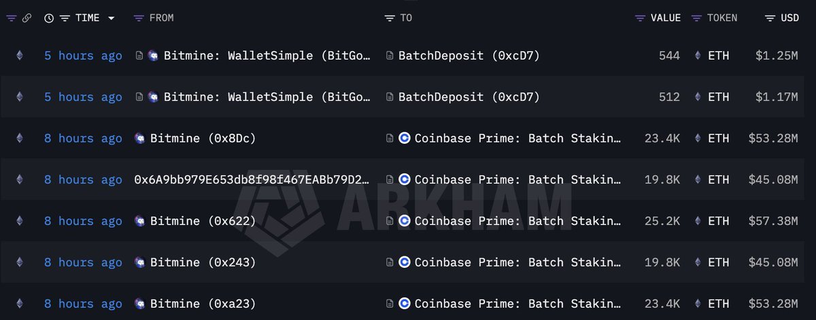
Task: Open the unlabeled 0x6A9bb979E653 sender address
Action: pyautogui.click(x=252, y=180)
